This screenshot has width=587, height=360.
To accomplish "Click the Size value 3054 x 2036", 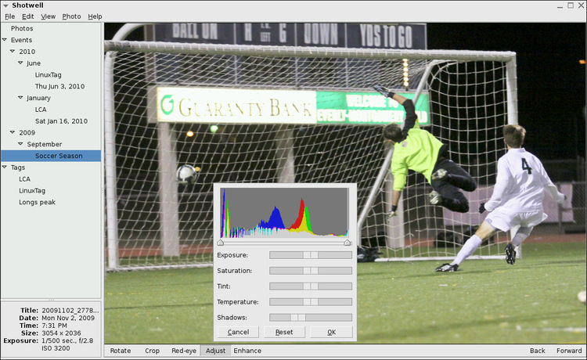I will click(x=61, y=333).
